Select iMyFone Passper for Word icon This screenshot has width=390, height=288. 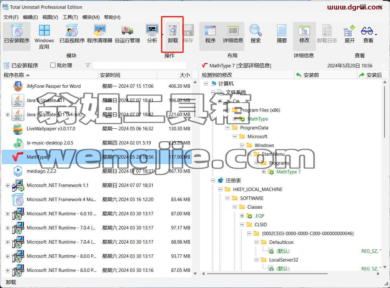pos(18,86)
